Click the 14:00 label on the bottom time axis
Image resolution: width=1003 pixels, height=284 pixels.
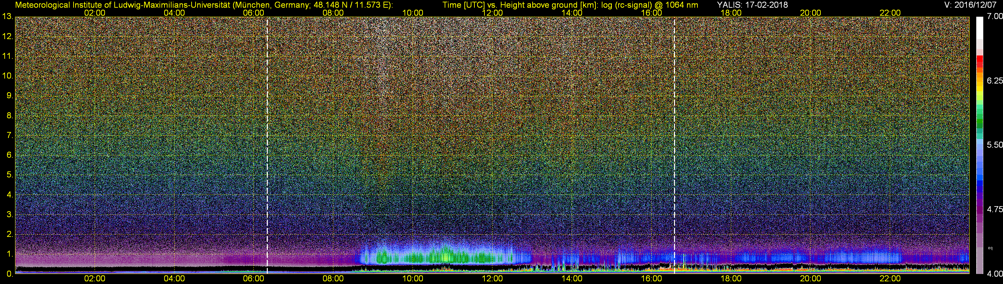coord(572,279)
